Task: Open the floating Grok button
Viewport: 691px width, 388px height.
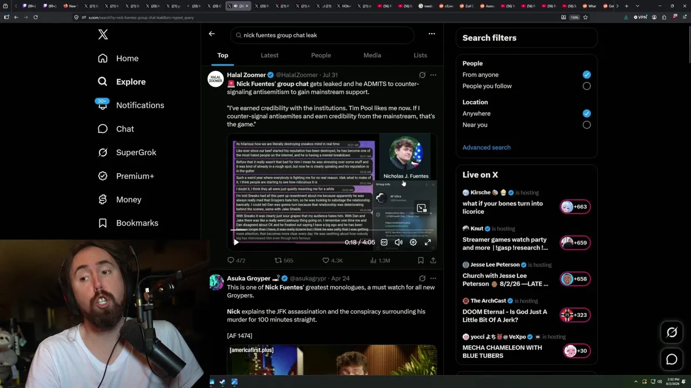Action: 672,332
